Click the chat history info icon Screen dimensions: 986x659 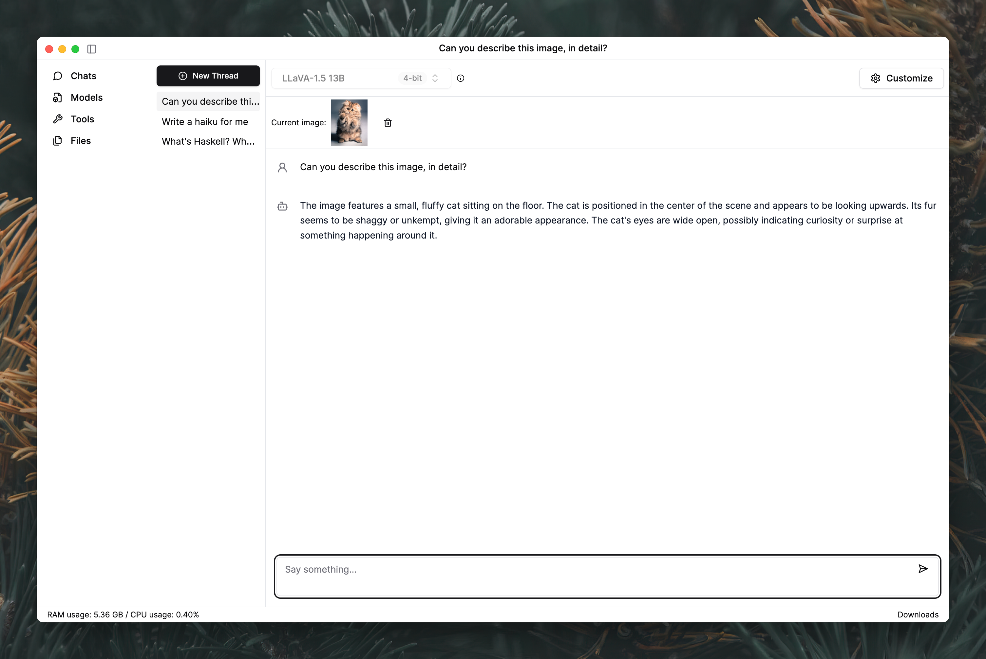[x=461, y=78]
